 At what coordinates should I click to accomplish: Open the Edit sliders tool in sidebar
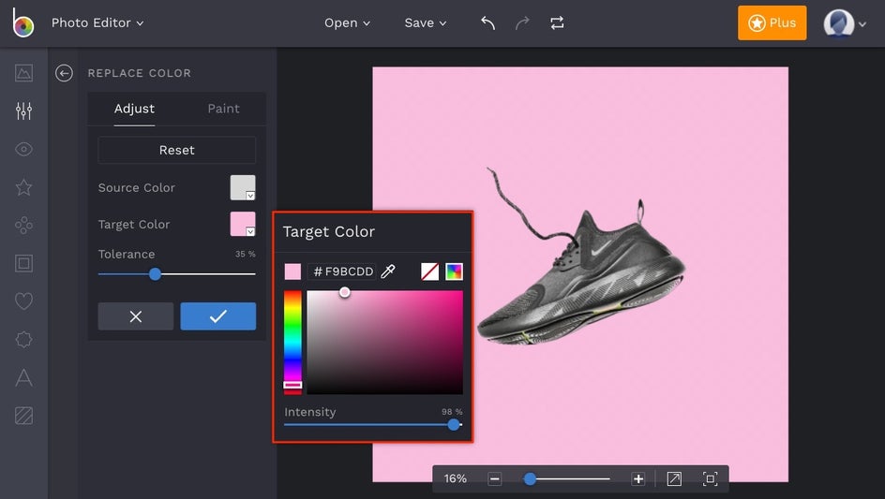[23, 111]
